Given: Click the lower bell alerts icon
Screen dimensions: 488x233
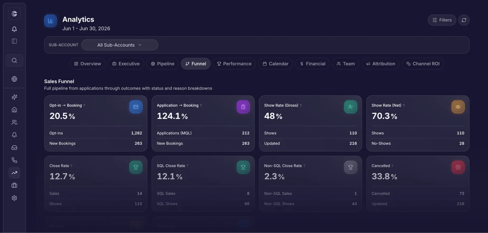Looking at the screenshot, I should coord(14,135).
